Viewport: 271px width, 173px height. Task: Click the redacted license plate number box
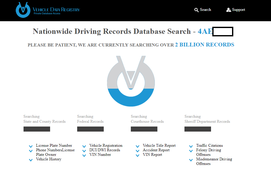(223, 32)
